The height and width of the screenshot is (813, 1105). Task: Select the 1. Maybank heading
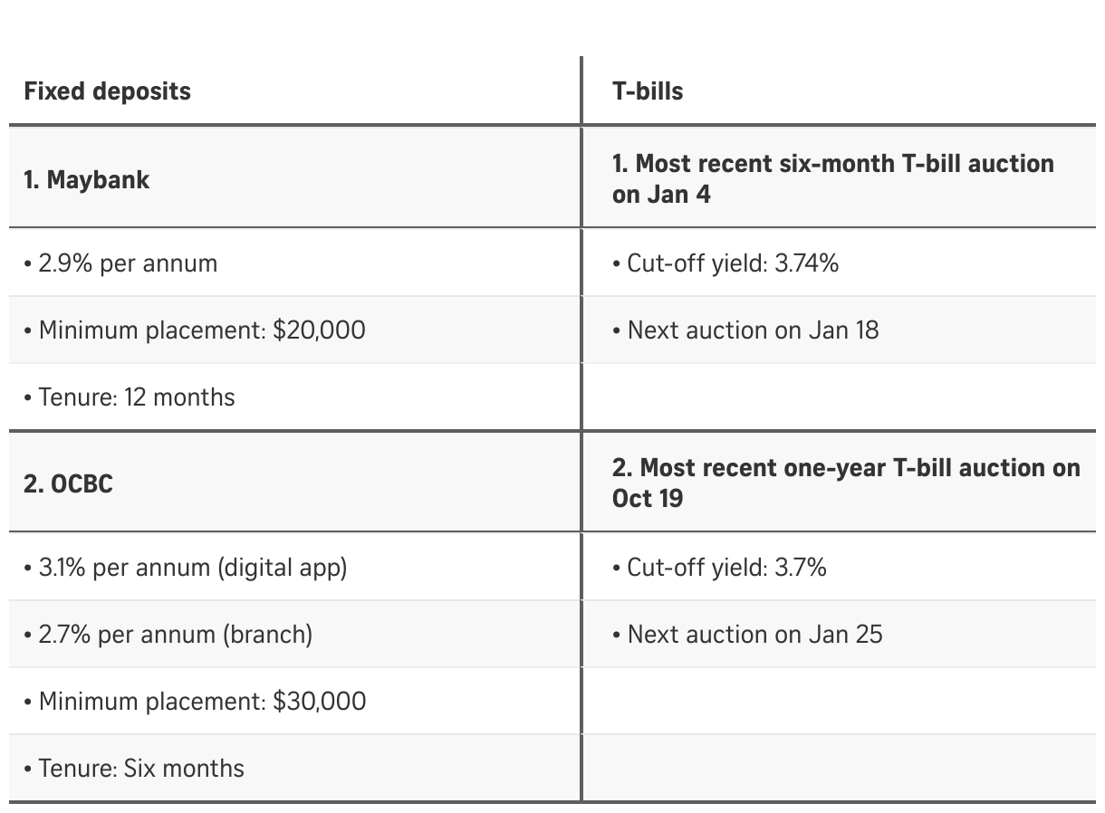87,179
